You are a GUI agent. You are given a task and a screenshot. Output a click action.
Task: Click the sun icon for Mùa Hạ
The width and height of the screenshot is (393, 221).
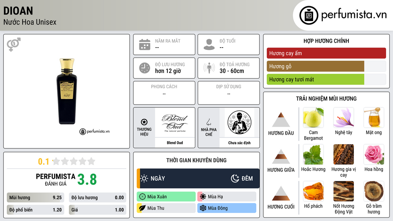point(203,197)
